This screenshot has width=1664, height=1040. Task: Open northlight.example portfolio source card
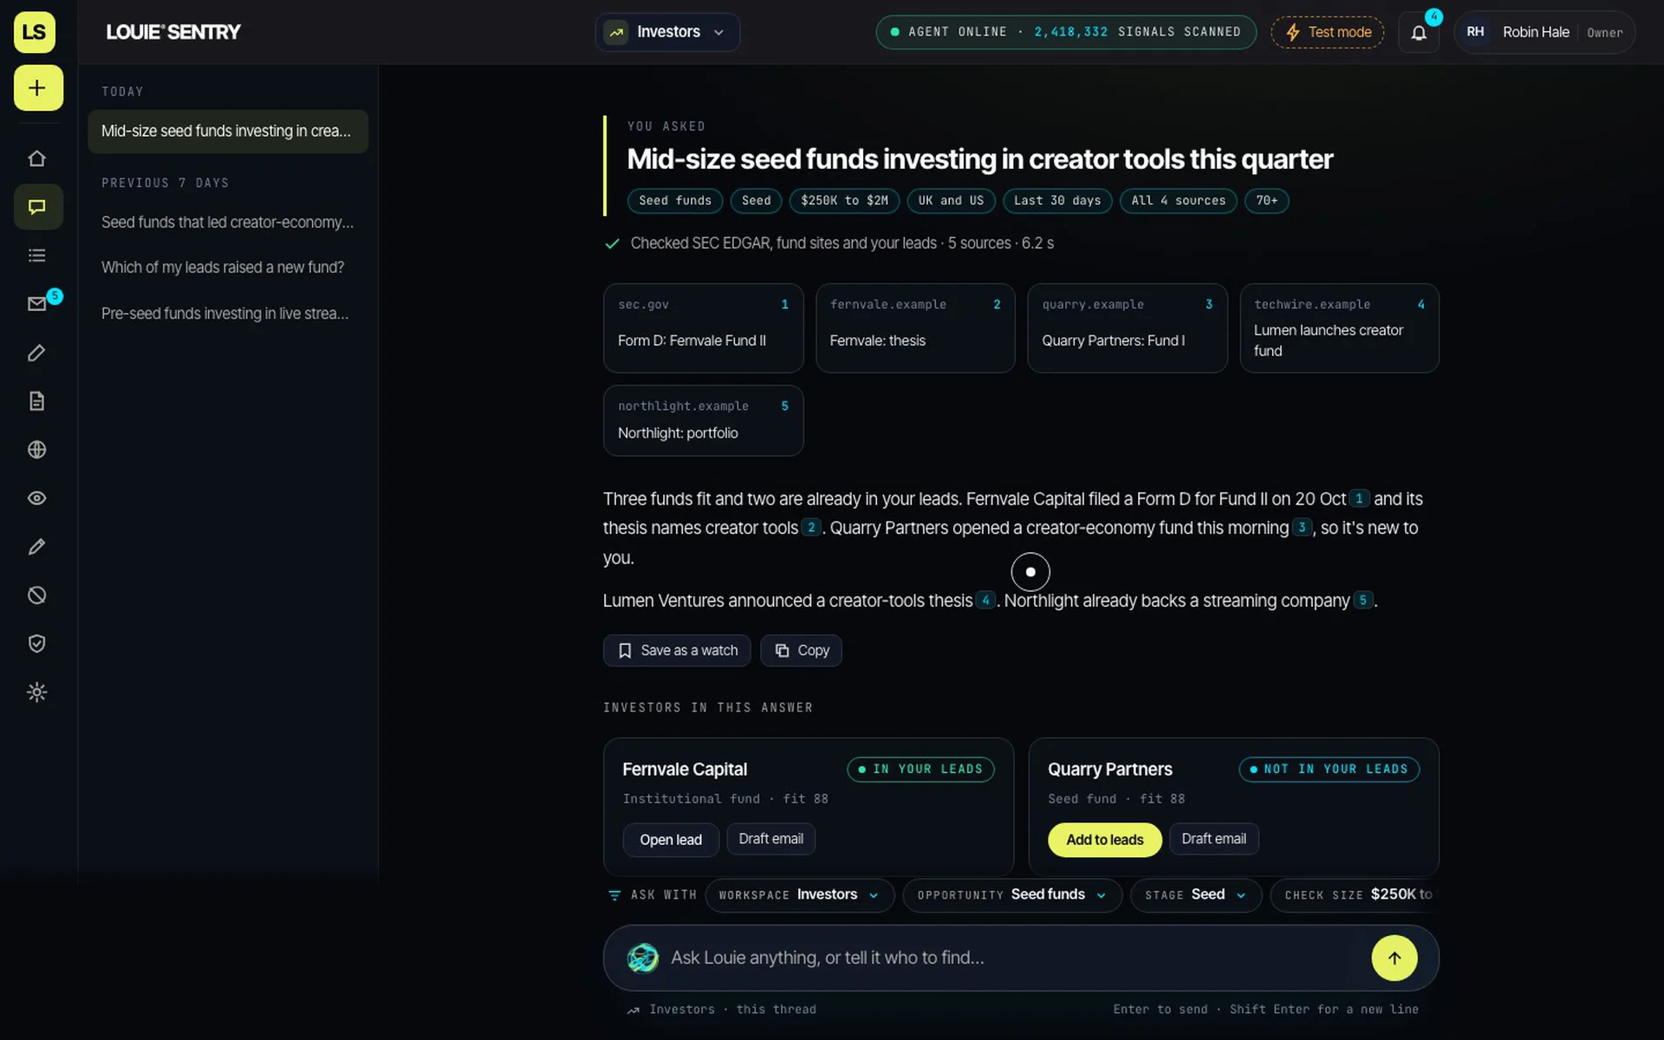coord(703,420)
